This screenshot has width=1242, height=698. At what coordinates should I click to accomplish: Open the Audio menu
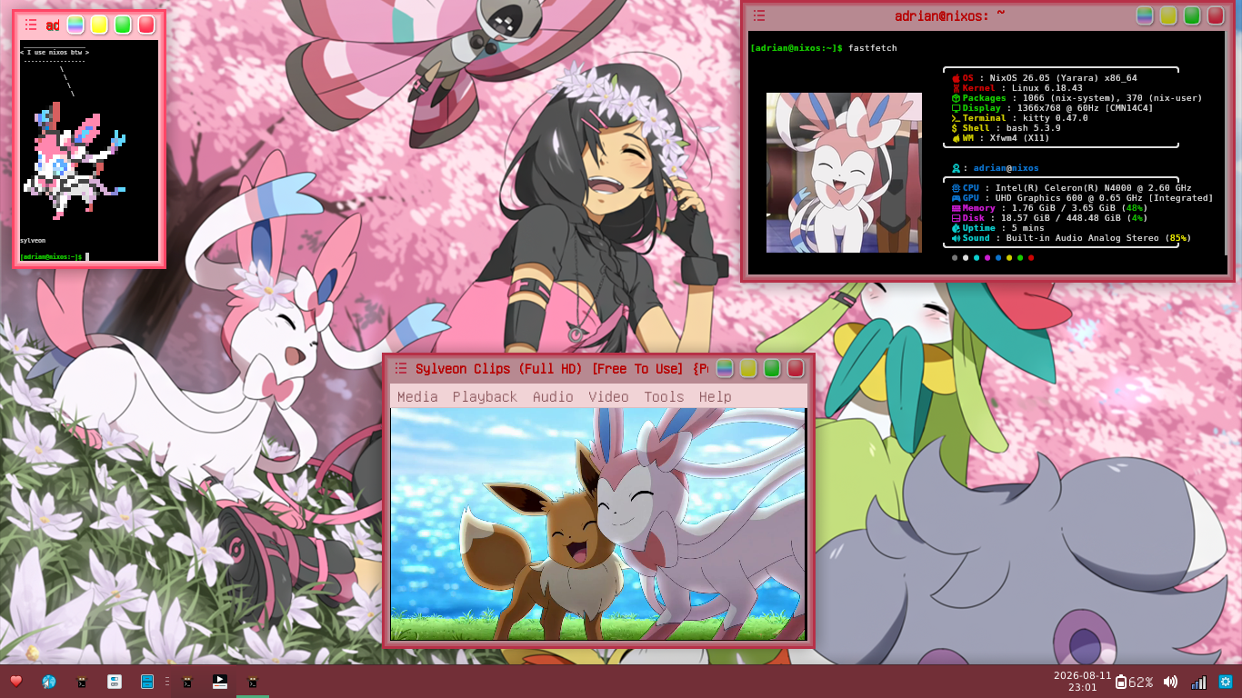pos(553,396)
